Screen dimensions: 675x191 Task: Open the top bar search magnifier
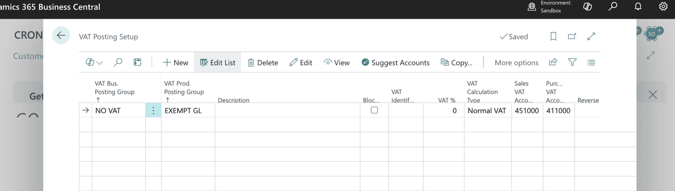[613, 6]
